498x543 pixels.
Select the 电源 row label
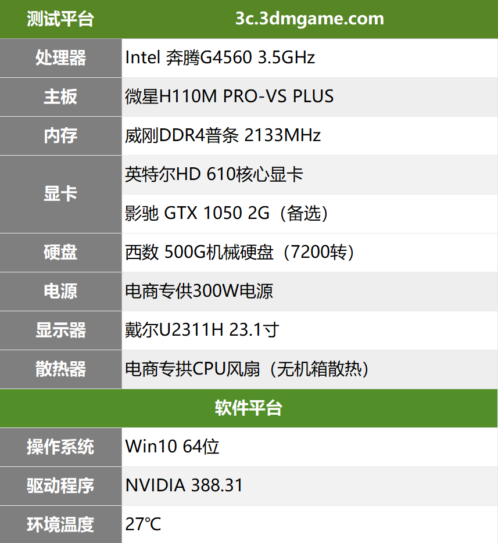coord(60,291)
